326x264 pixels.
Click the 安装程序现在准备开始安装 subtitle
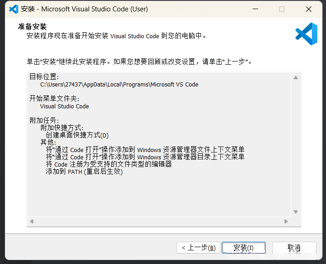(116, 36)
